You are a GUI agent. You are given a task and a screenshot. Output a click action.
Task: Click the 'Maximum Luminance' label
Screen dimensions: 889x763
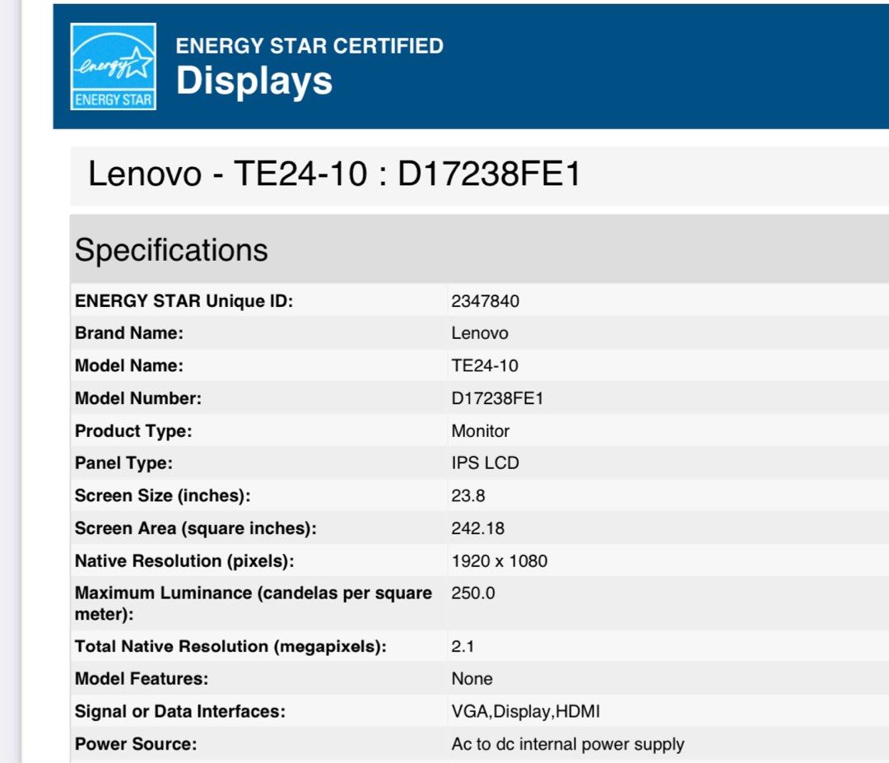click(x=254, y=603)
